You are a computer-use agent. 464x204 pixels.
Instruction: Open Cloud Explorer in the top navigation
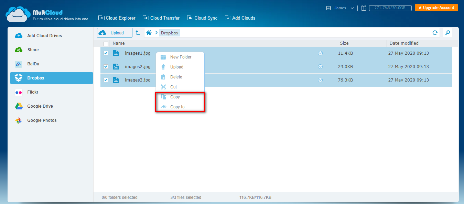[x=117, y=18]
